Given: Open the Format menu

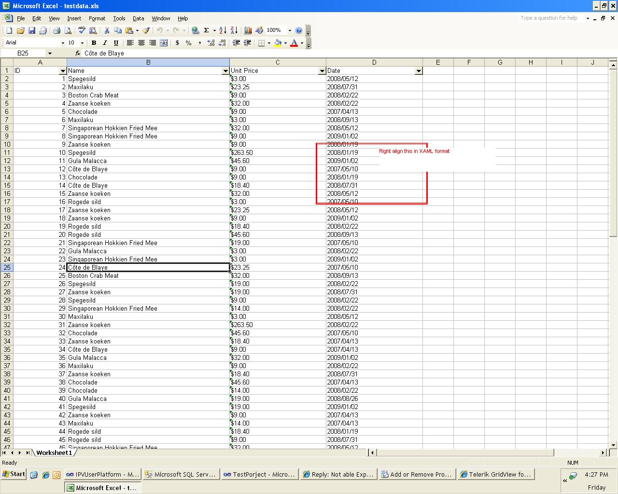Looking at the screenshot, I should pyautogui.click(x=97, y=18).
